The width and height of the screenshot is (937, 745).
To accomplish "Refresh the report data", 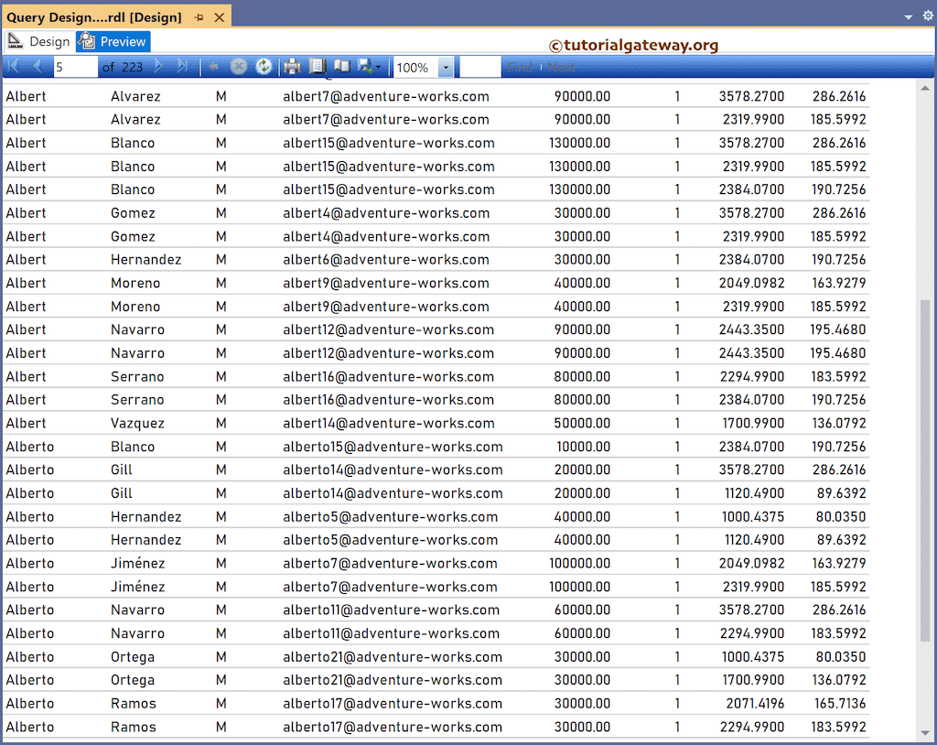I will 263,66.
